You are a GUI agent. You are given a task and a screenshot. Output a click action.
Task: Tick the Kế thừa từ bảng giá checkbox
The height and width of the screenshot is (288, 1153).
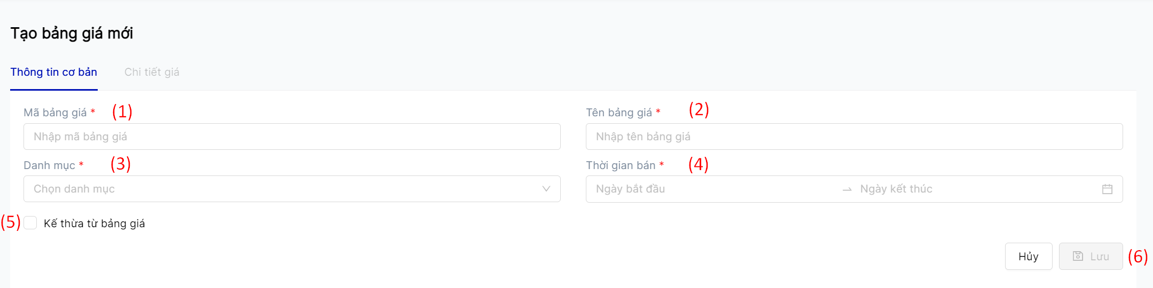[30, 223]
